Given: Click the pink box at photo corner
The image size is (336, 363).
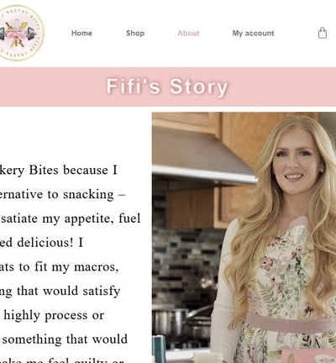Looking at the screenshot, I should pyautogui.click(x=308, y=355).
